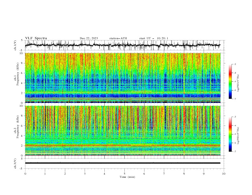Viewport: 252px width, 195px height.
Task: Click the 'ch.3(V)' axis label
Action: (15, 163)
